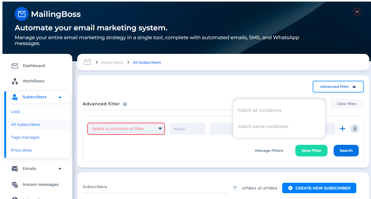371x199 pixels.
Task: Choose Match some conditions option
Action: 263,126
